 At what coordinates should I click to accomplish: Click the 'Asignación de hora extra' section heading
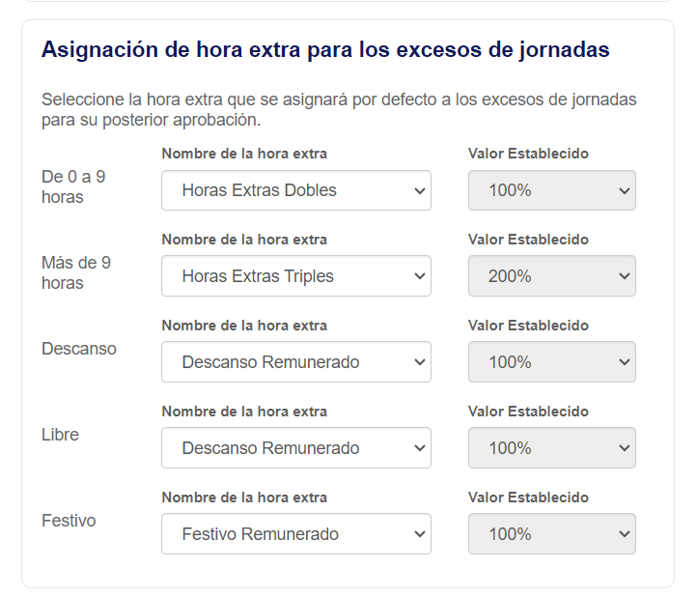tap(325, 50)
